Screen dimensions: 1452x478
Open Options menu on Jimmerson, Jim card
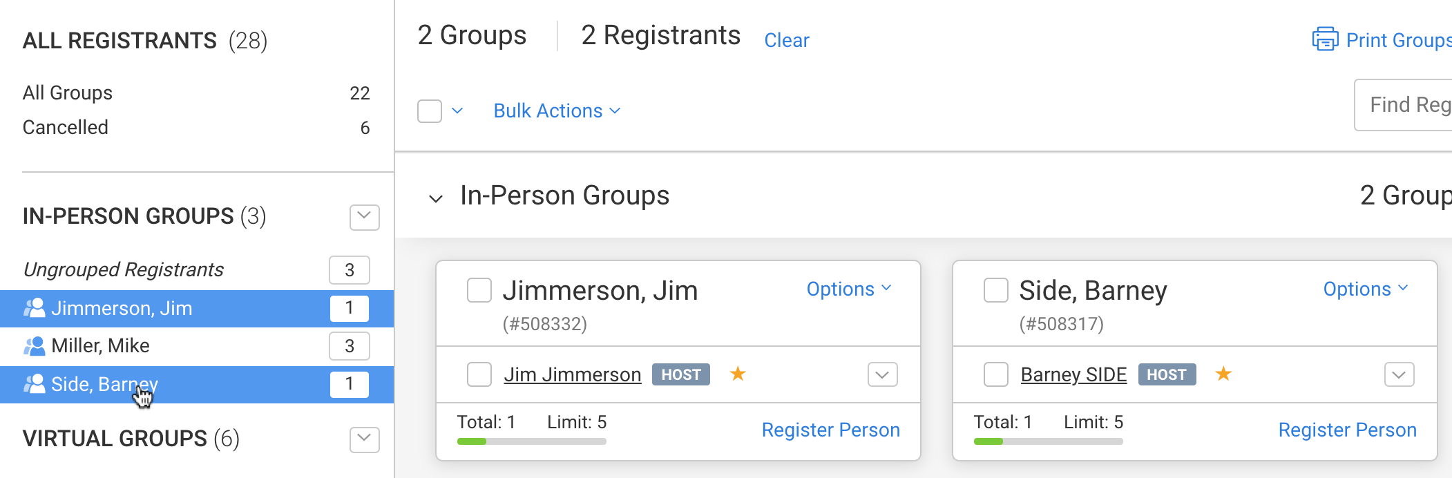click(848, 289)
